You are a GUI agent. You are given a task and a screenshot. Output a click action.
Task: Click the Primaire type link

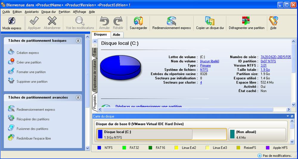205,66
